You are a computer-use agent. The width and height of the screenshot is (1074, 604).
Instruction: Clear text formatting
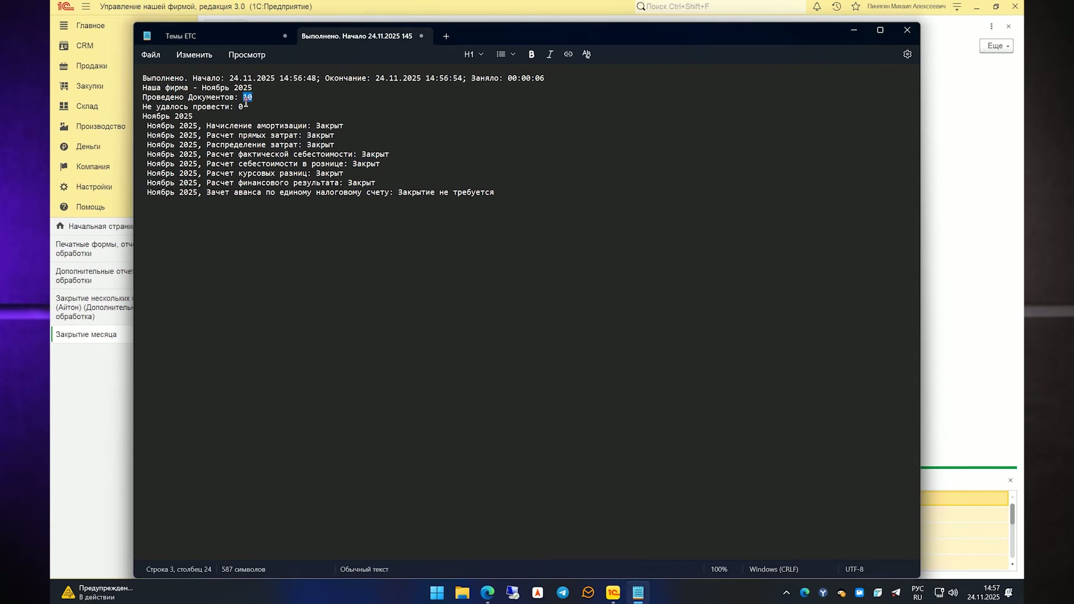pyautogui.click(x=586, y=54)
